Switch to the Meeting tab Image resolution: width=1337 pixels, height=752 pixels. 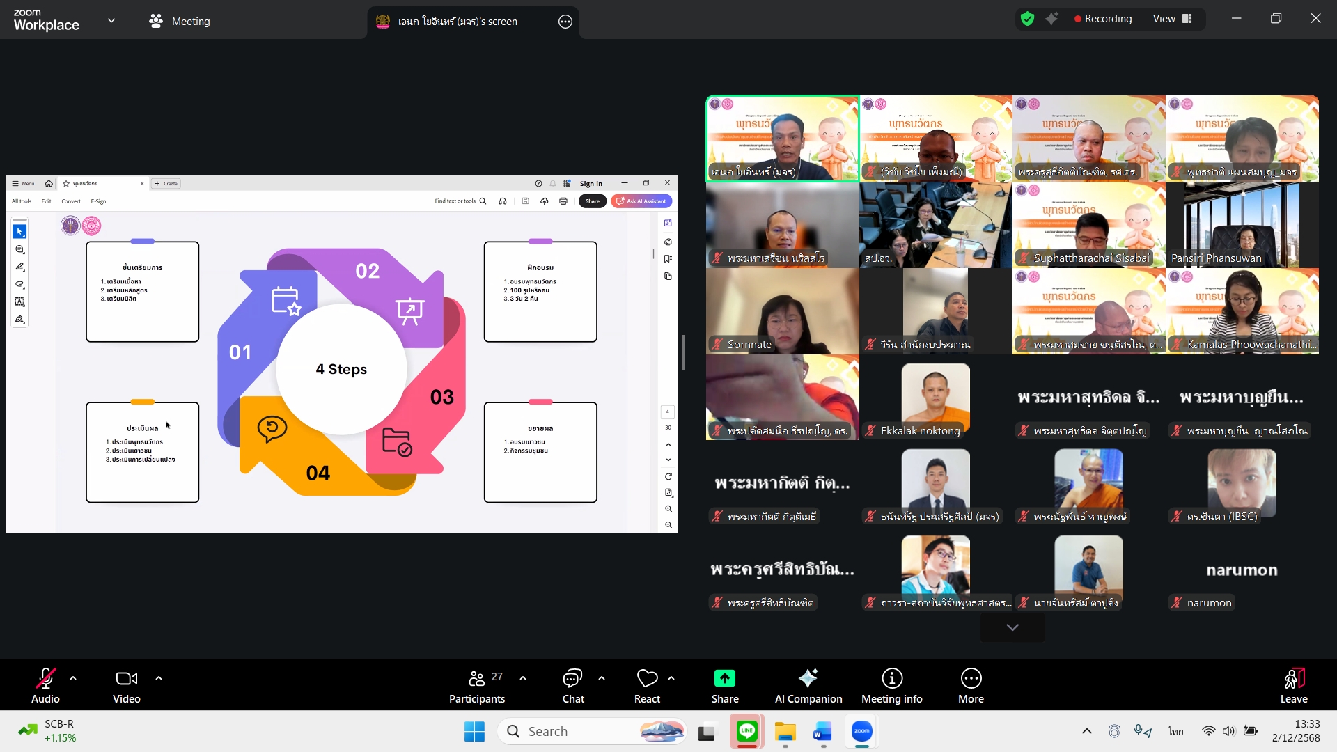point(180,21)
